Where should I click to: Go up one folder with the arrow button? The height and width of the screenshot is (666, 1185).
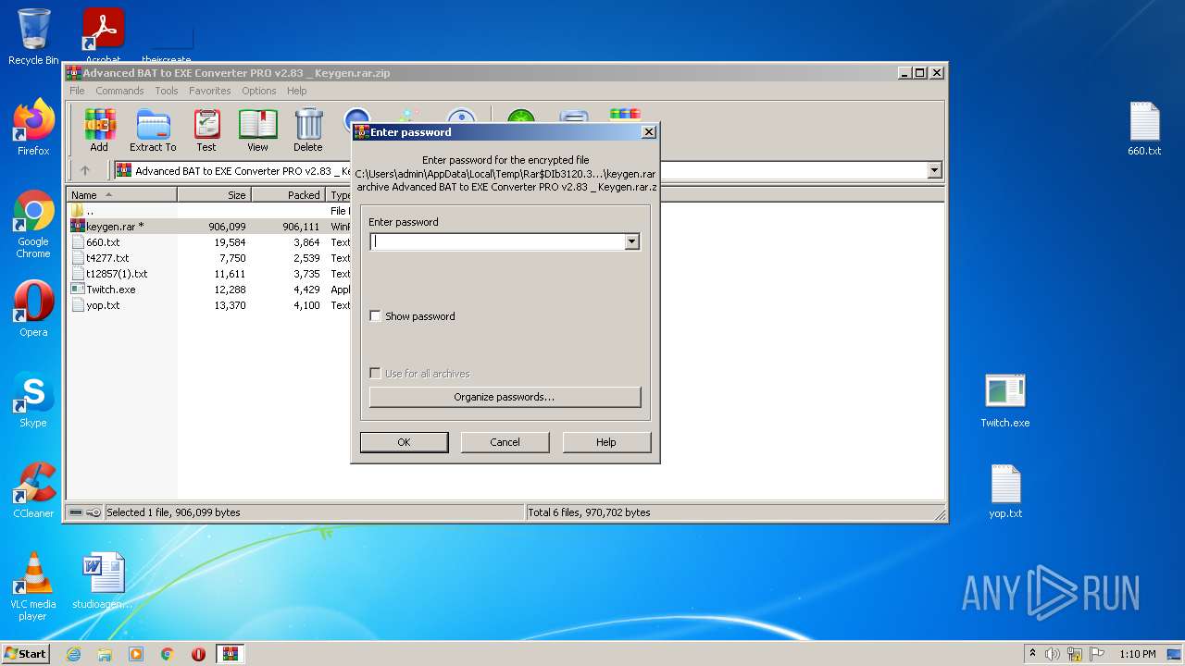85,170
